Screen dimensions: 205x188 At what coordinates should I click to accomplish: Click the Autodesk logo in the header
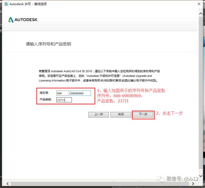point(23,20)
